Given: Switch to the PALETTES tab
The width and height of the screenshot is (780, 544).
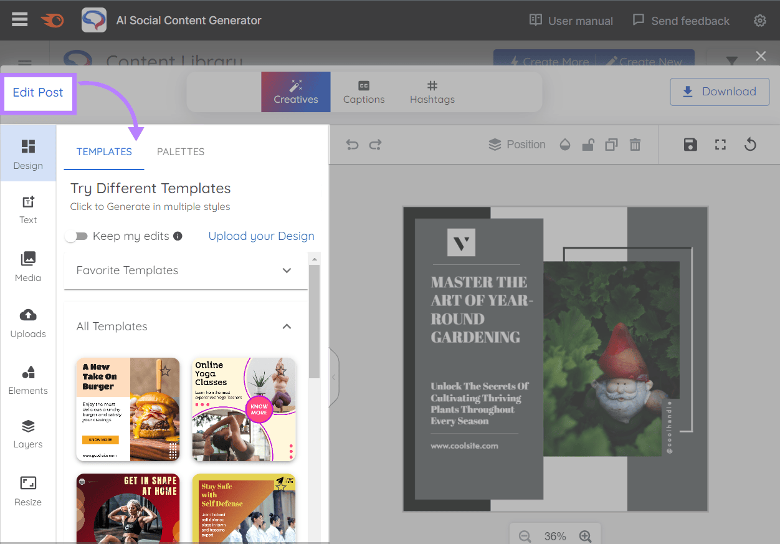Looking at the screenshot, I should [x=180, y=151].
